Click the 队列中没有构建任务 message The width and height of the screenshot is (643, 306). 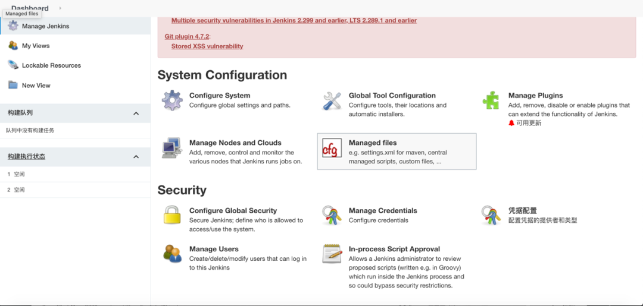click(x=30, y=131)
